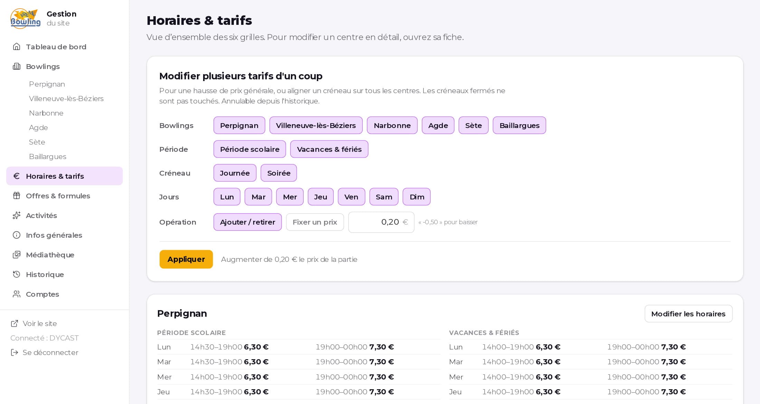Click the external link icon for Voir le site
Viewport: 760px width, 404px height.
pyautogui.click(x=15, y=323)
